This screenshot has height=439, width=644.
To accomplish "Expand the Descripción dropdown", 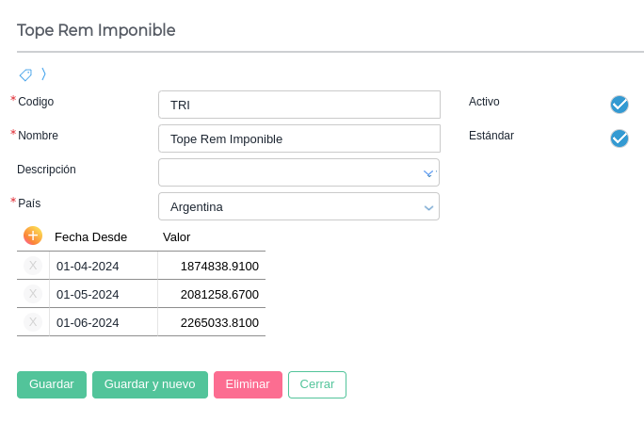I will click(x=428, y=173).
